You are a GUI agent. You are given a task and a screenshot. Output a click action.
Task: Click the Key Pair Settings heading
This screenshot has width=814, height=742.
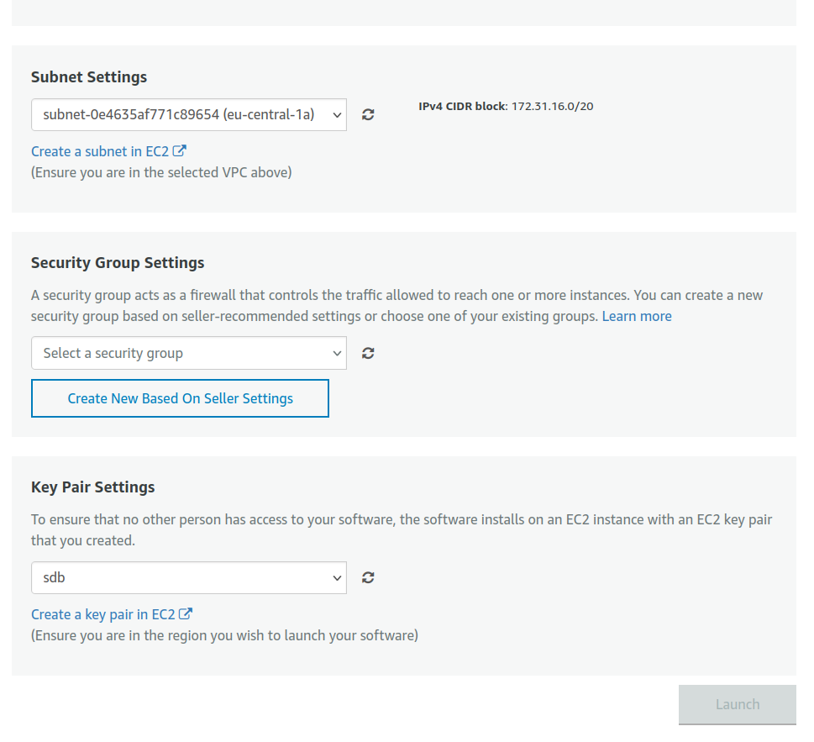[93, 487]
